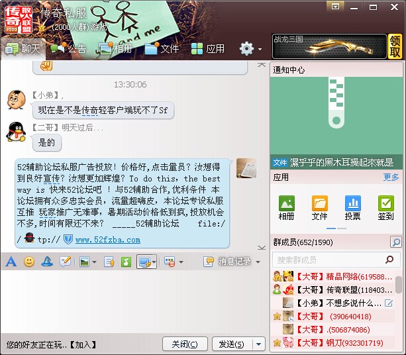The image size is (406, 355).
Task: Click the group settings gear icon
Action: click(246, 48)
